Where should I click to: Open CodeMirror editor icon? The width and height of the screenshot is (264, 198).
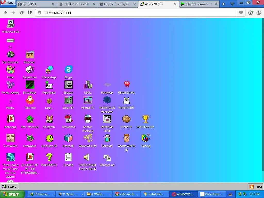point(30,70)
